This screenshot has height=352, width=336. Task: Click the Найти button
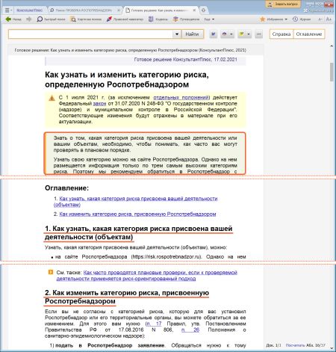click(192, 34)
